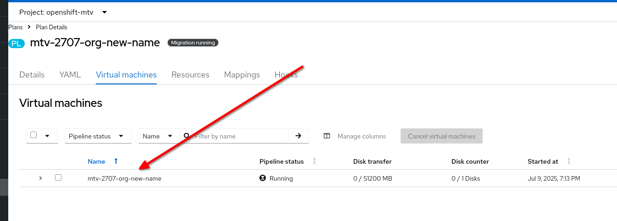Image resolution: width=617 pixels, height=221 pixels.
Task: Click the Manage columns icon
Action: [327, 136]
